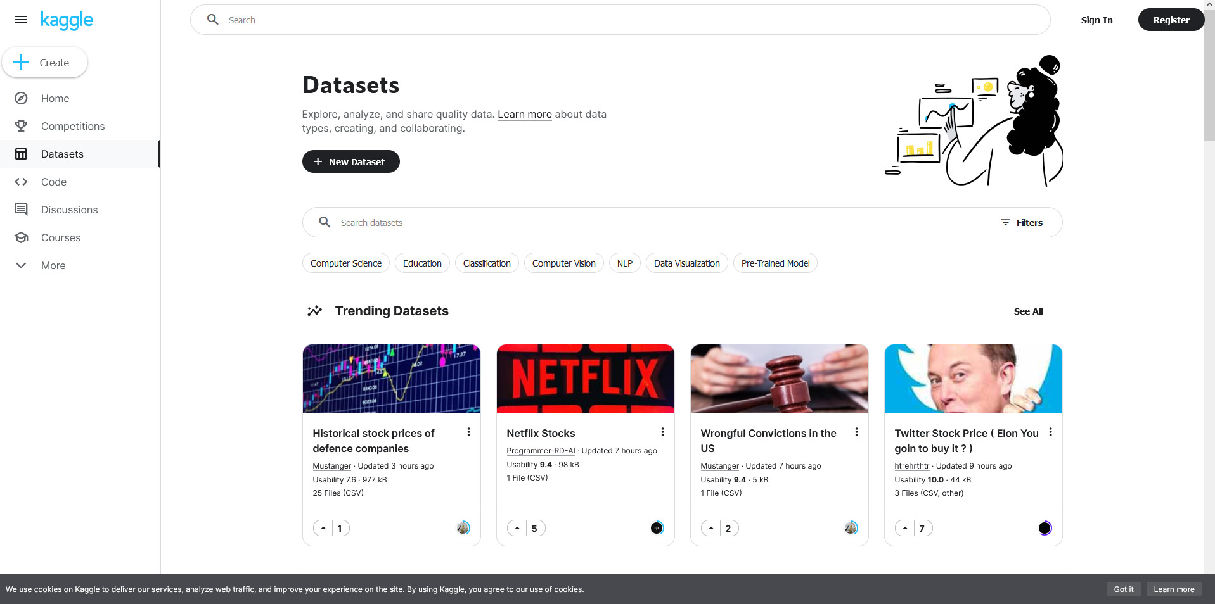This screenshot has width=1215, height=604.
Task: Click author avatar on Netflix Stocks card
Action: pos(657,528)
